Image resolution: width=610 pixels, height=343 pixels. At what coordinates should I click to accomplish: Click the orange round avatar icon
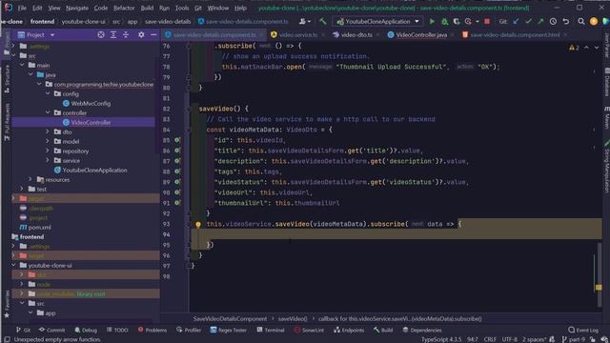594,22
